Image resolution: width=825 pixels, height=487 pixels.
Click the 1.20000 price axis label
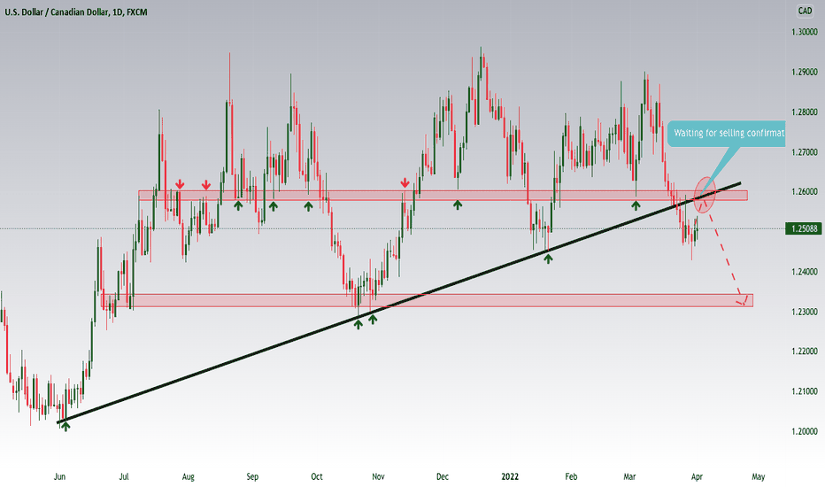[805, 431]
